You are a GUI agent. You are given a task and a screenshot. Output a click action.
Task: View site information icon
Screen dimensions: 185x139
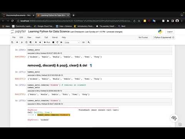point(18,21)
